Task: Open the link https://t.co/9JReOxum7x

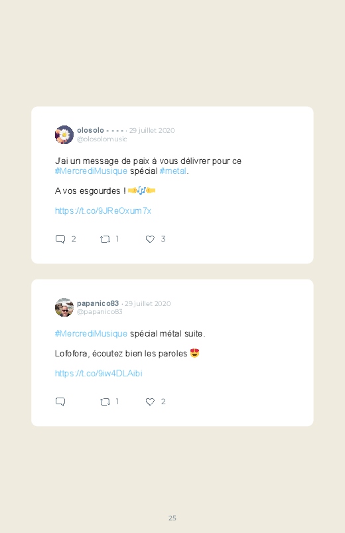Action: point(103,211)
